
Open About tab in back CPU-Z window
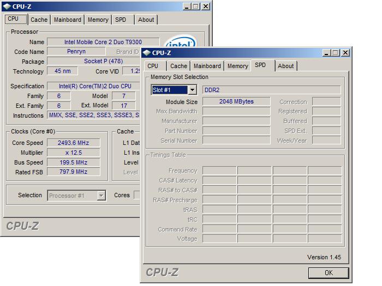146,20
